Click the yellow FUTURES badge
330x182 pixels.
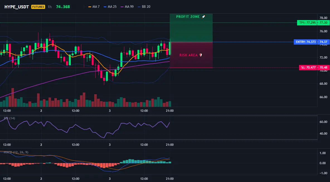point(38,7)
